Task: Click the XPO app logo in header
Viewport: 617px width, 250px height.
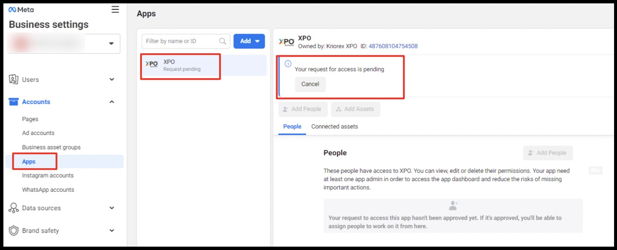Action: (286, 42)
